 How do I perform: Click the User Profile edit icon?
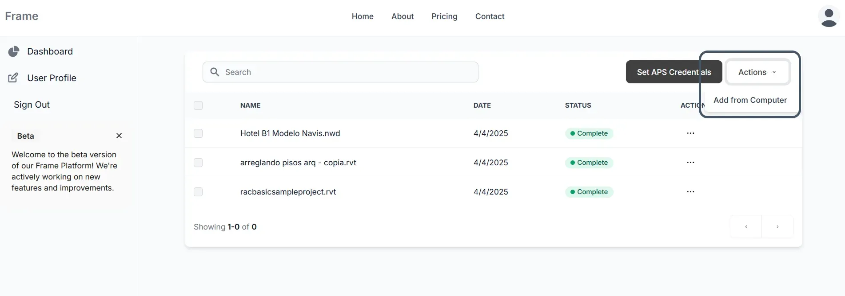click(x=13, y=78)
